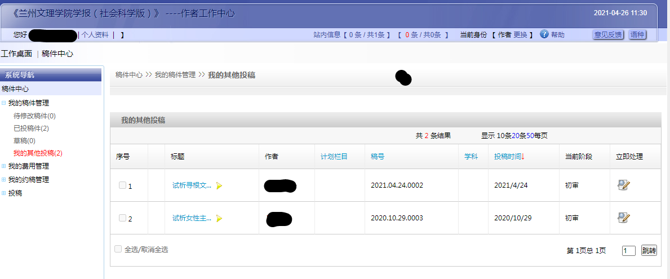Check the checkbox for row 2
The image size is (670, 279).
122,218
